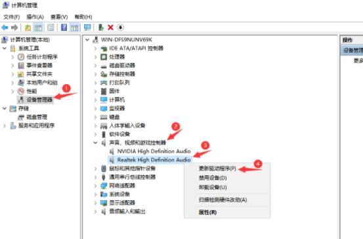This screenshot has width=363, height=239.
Task: Click the 人体学输入设备 icon
Action: click(104, 126)
